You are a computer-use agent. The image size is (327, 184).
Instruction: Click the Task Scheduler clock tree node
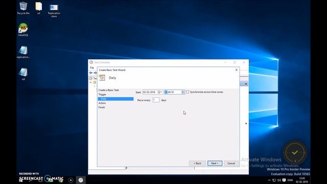[x=91, y=78]
